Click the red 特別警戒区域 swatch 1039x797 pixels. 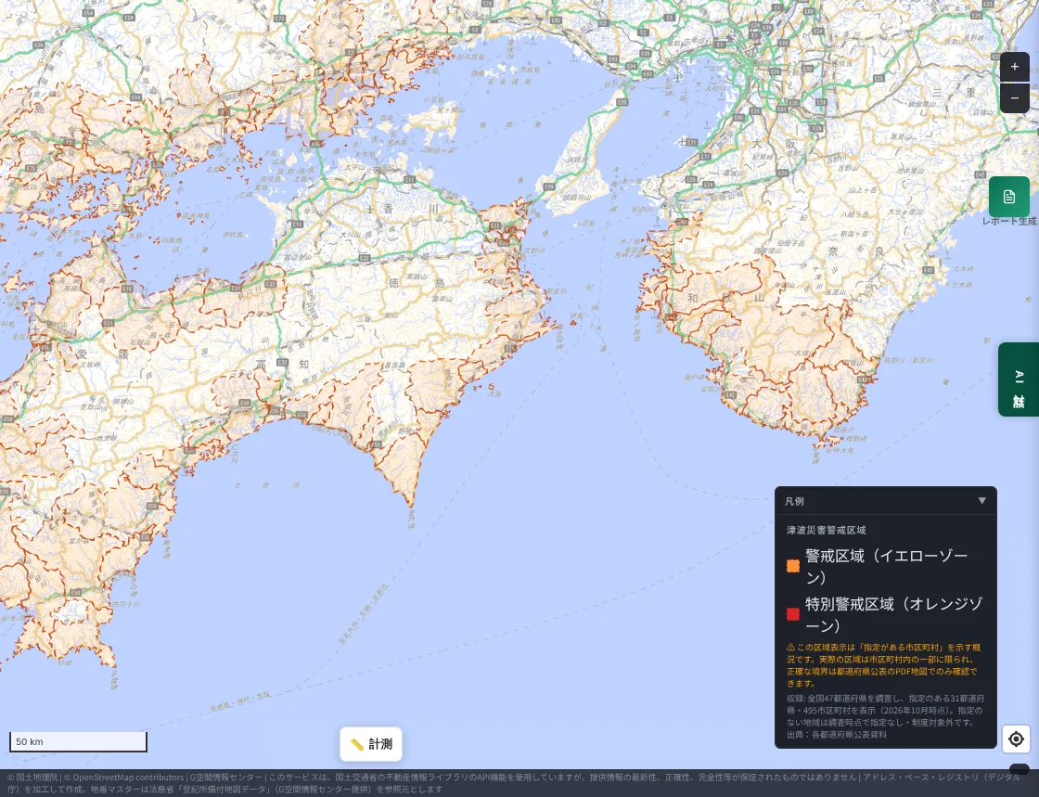pyautogui.click(x=792, y=614)
